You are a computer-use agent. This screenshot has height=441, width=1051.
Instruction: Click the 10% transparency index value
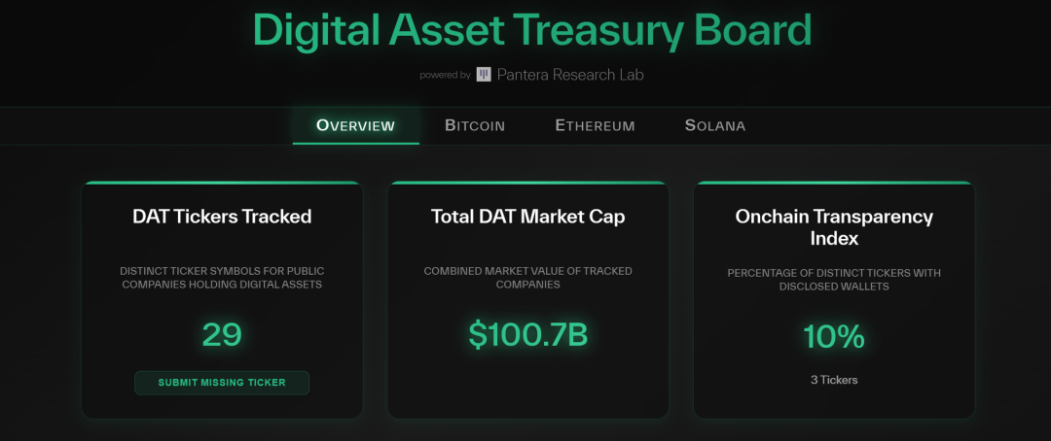(x=834, y=336)
